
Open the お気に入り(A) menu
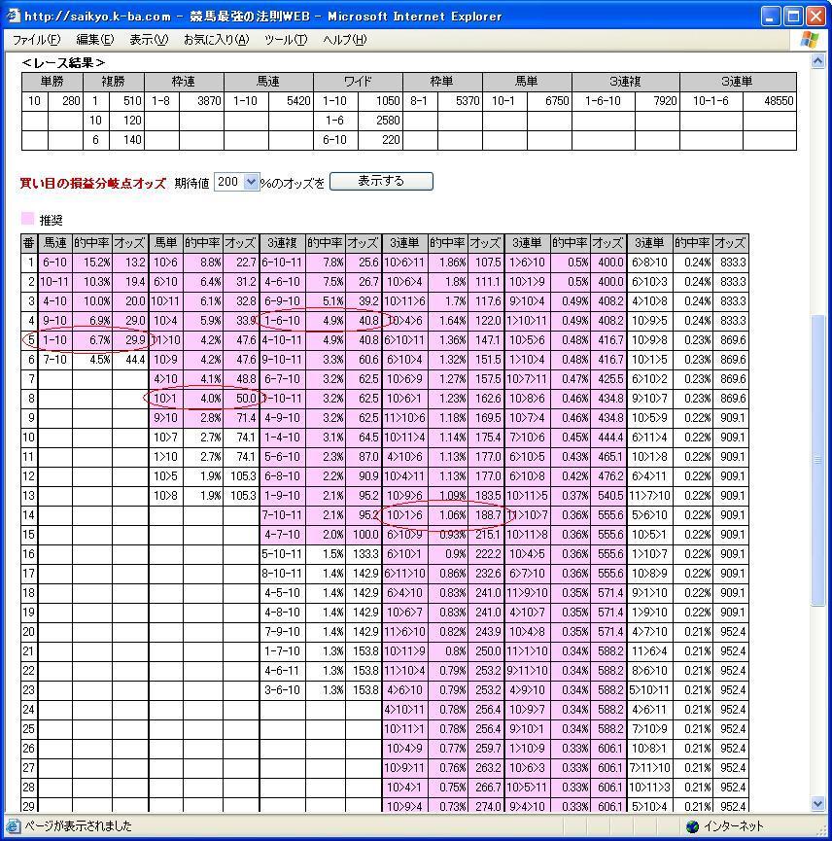(x=216, y=40)
